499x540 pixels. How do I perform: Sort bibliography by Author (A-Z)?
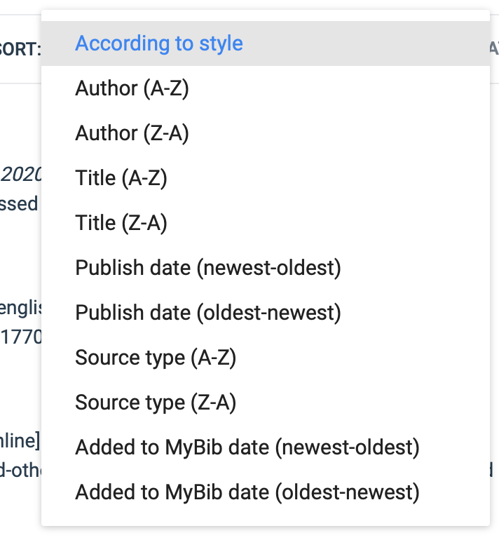(132, 88)
